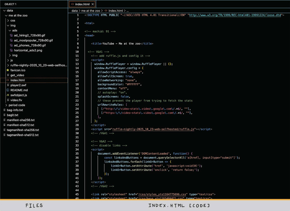290x211 pixels.
Task: Follow the styles_yts1164775696.css href link
Action: click(162, 194)
